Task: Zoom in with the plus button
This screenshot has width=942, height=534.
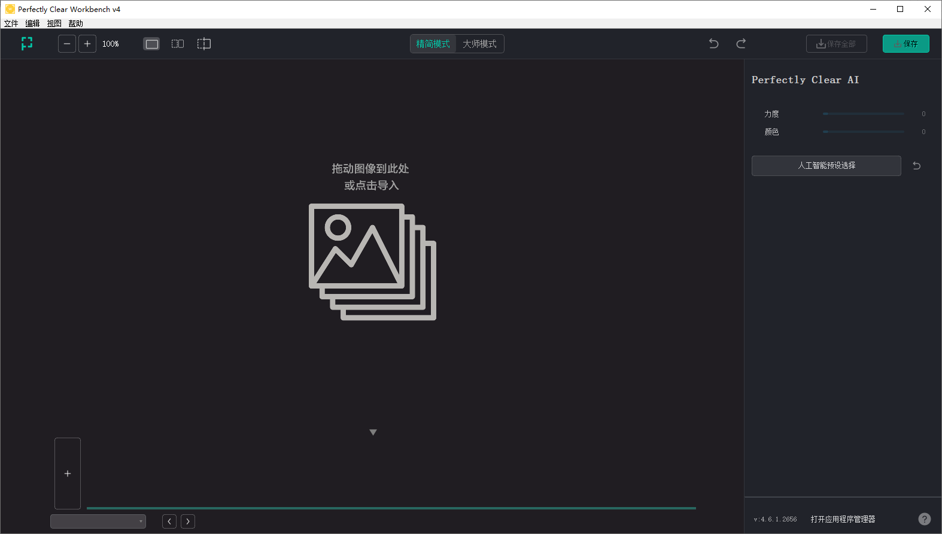Action: pyautogui.click(x=87, y=44)
